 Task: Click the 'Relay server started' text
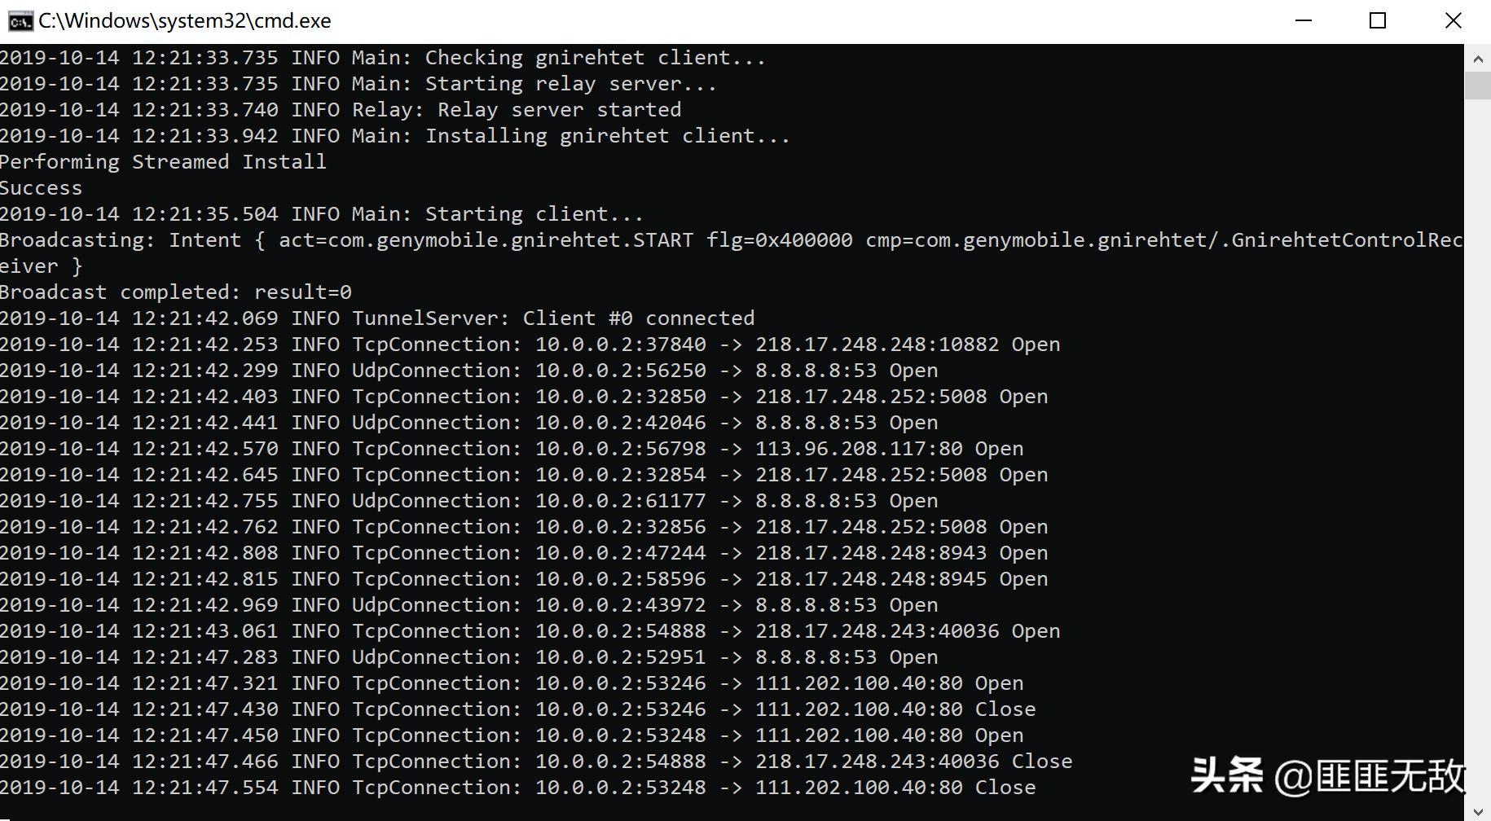pos(559,110)
